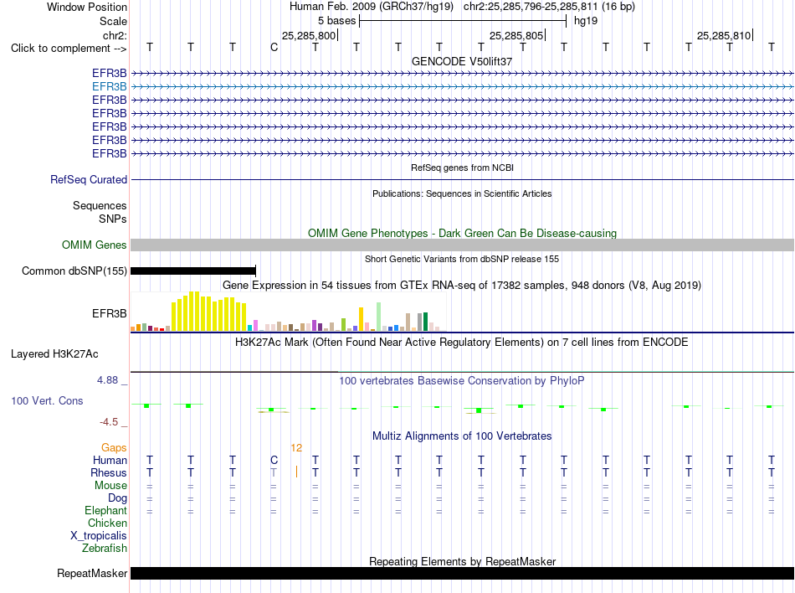Click the 'RefSeq genes from NCBI' title
This screenshot has height=593, width=795.
462,168
